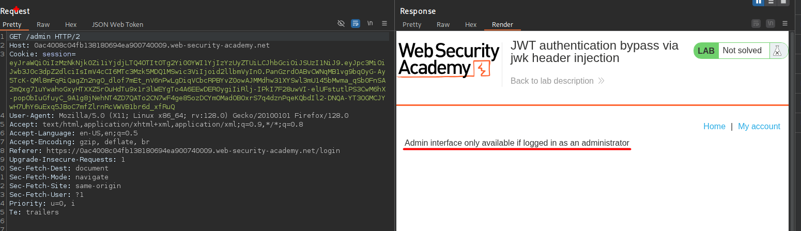Switch Request view to Hex tab
The height and width of the screenshot is (231, 801).
71,24
